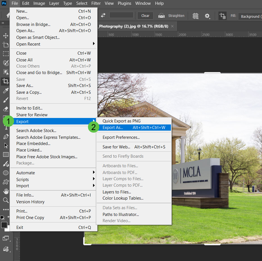Image resolution: width=262 pixels, height=261 pixels.
Task: Choose Place Embedded
Action: pyautogui.click(x=53, y=144)
